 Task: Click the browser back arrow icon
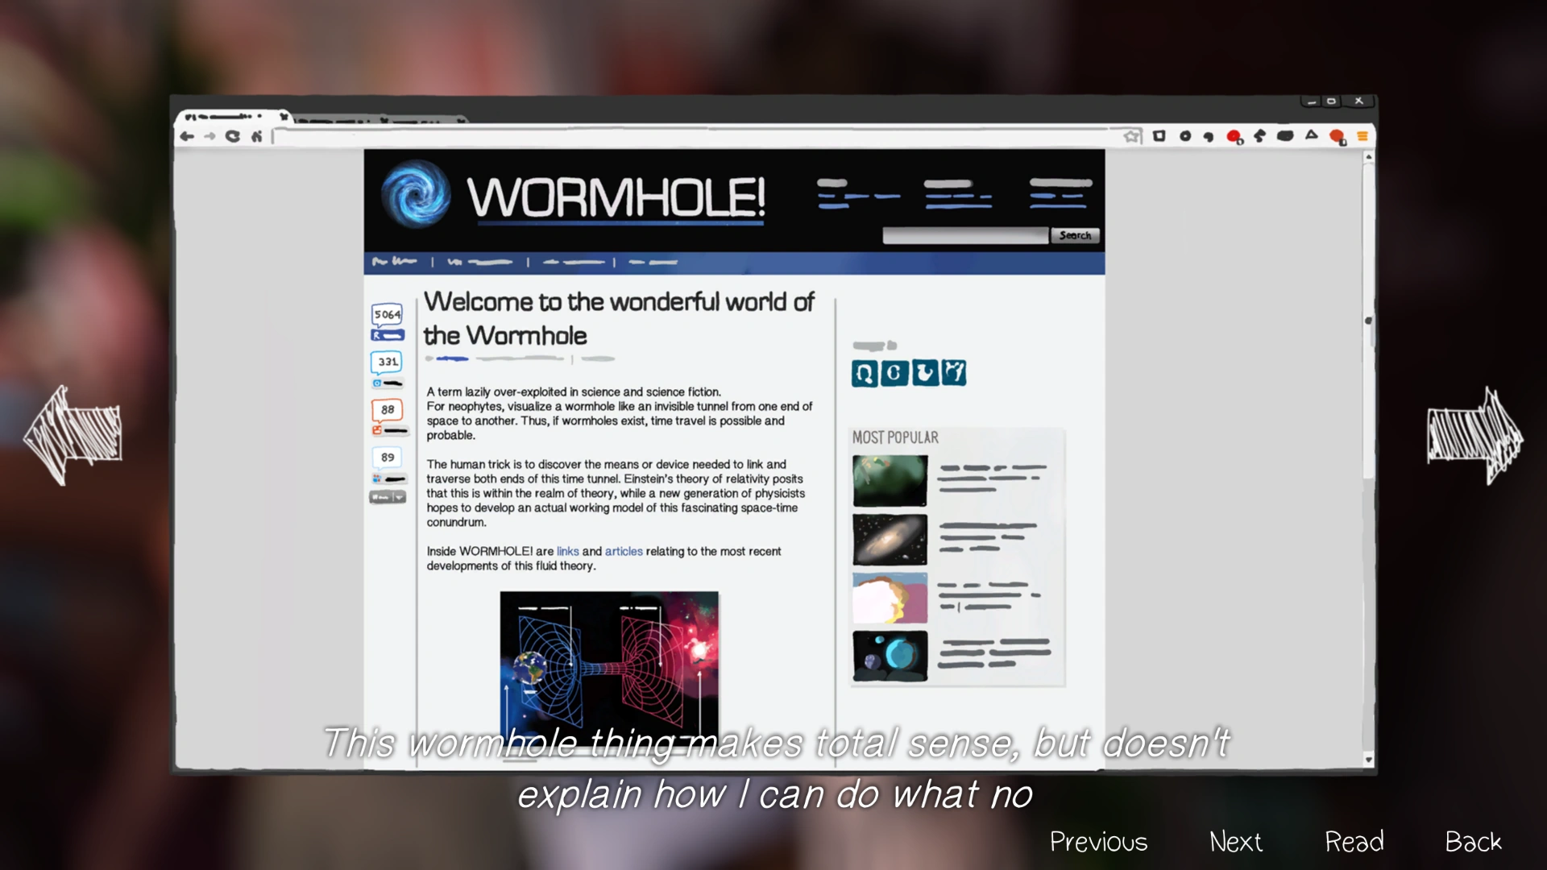click(x=187, y=136)
